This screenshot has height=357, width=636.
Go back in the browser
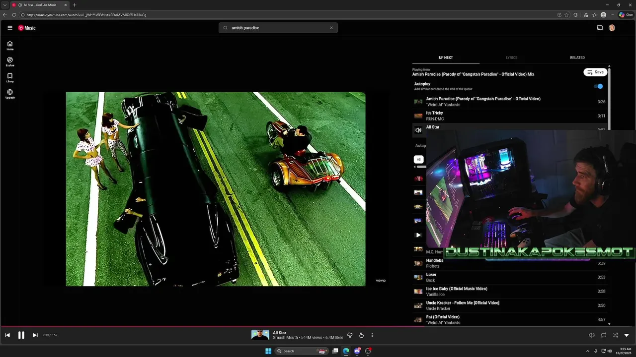click(x=5, y=15)
